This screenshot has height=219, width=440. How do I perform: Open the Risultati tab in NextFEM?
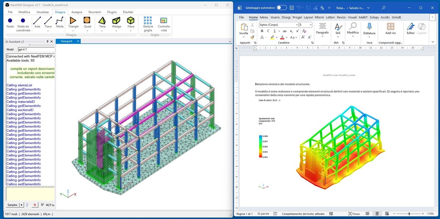tap(128, 12)
